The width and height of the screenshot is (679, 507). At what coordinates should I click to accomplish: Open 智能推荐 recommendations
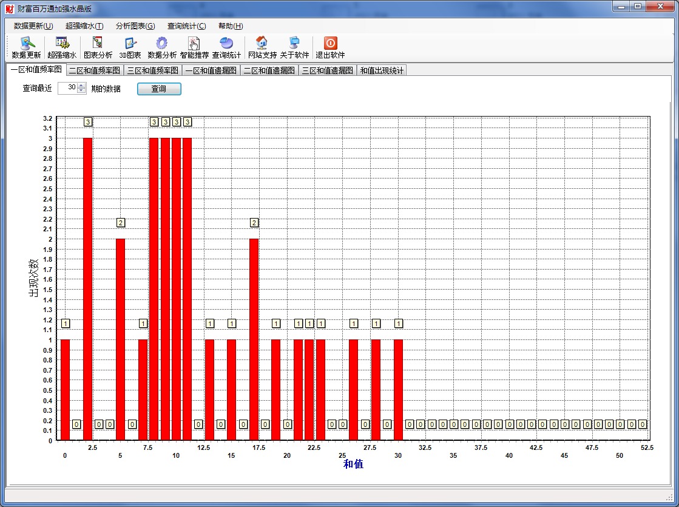tap(194, 43)
